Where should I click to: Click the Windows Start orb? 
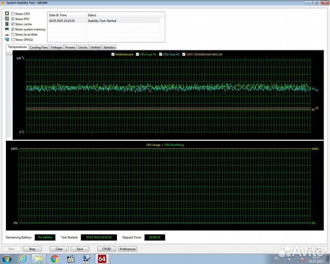[8, 259]
